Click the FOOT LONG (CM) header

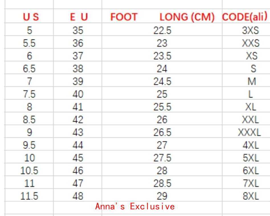(162, 18)
